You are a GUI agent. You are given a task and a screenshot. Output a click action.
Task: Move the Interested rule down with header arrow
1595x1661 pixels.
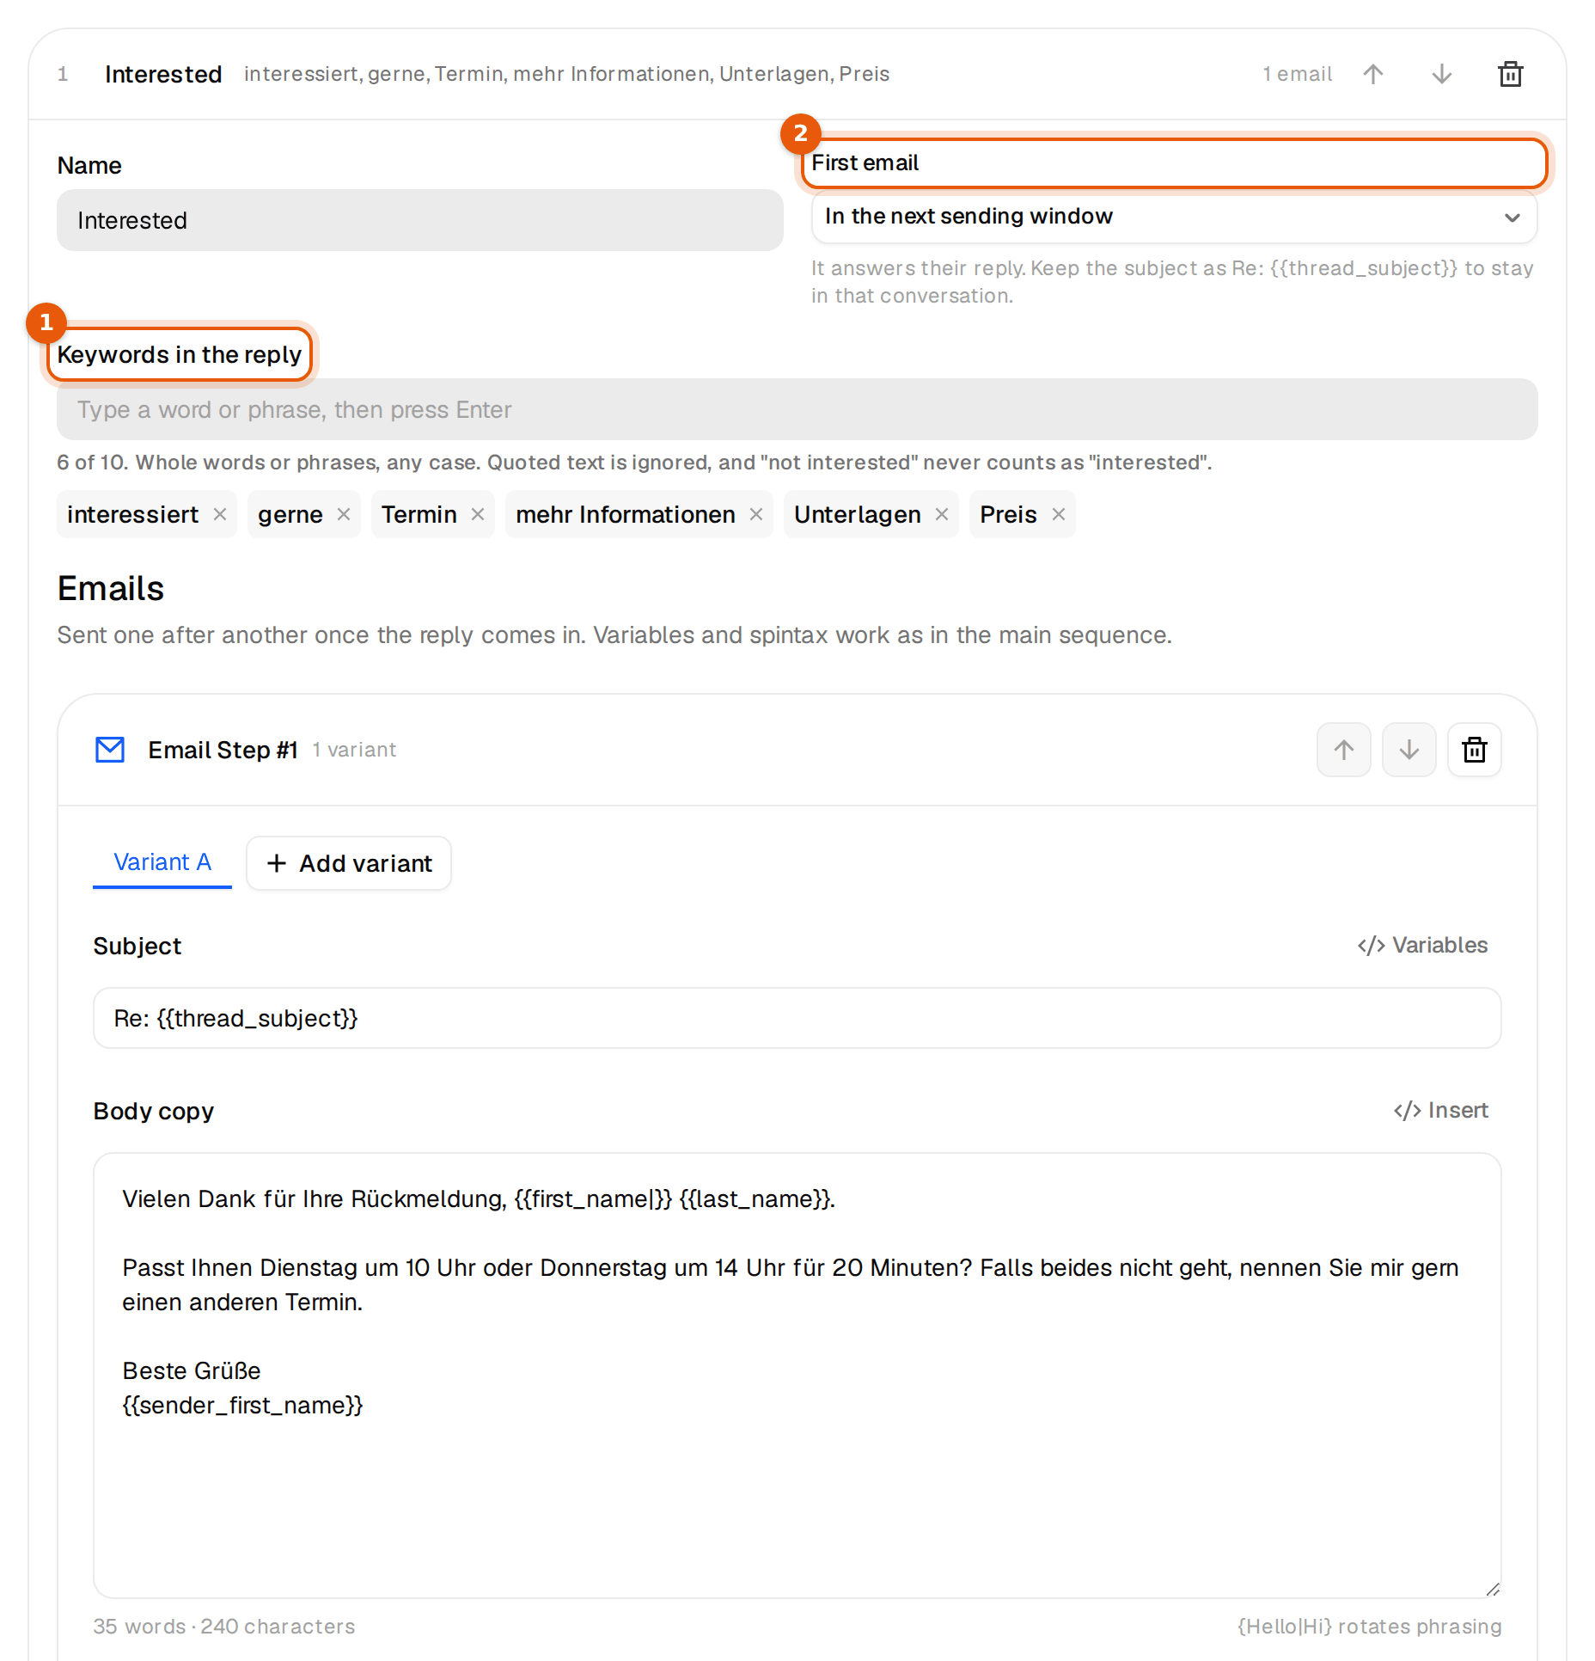click(x=1442, y=74)
